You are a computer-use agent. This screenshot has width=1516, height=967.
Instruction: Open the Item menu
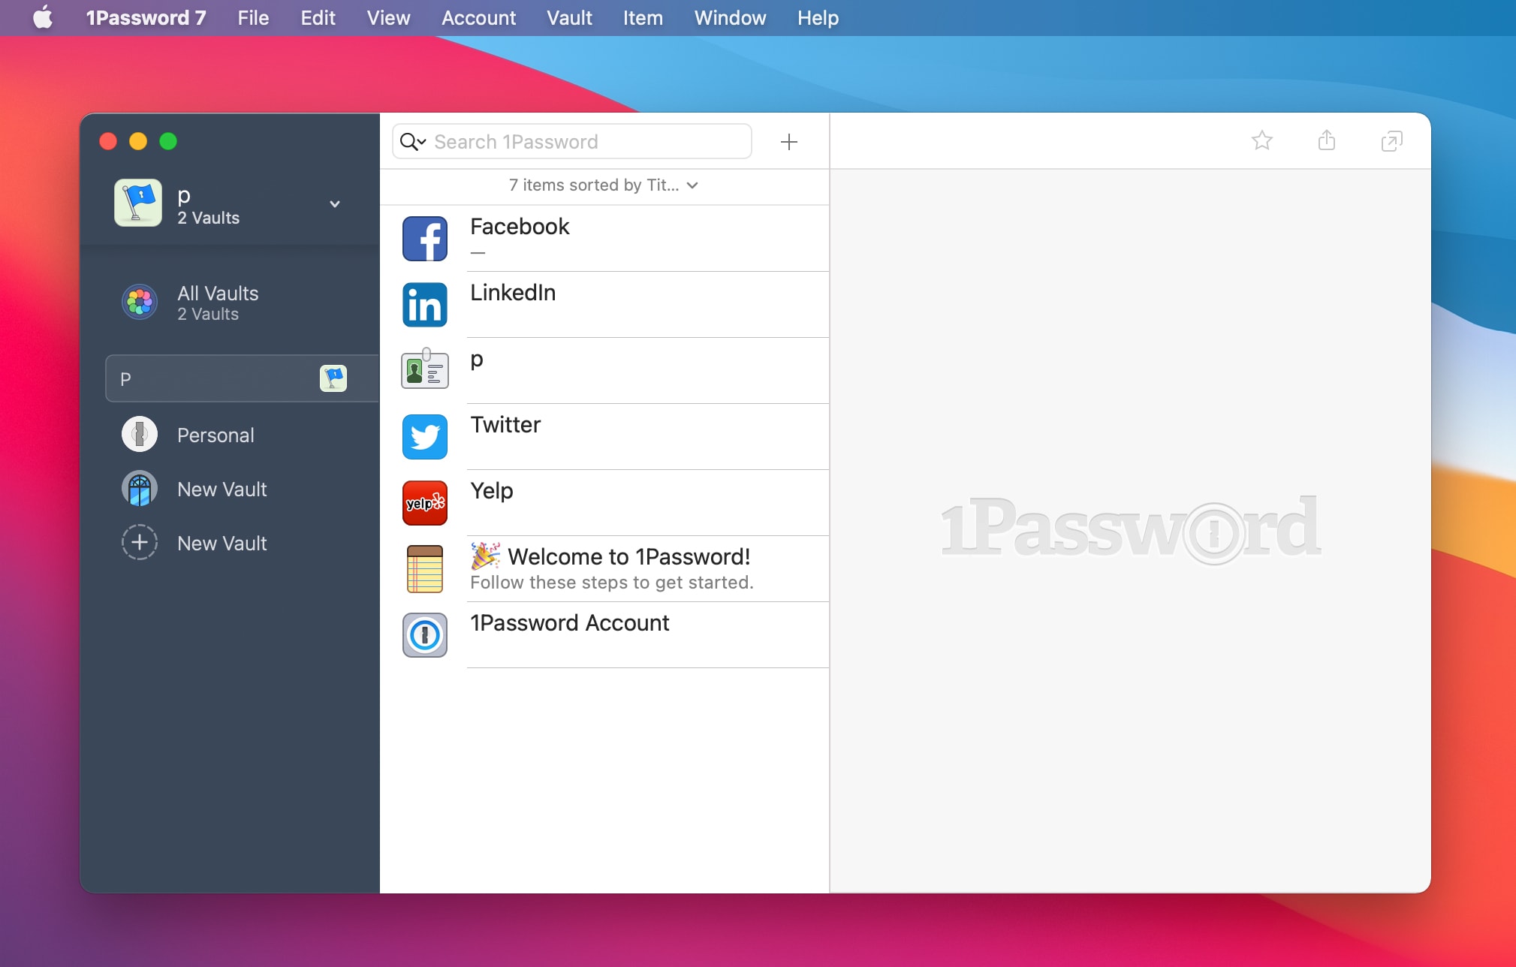point(643,18)
